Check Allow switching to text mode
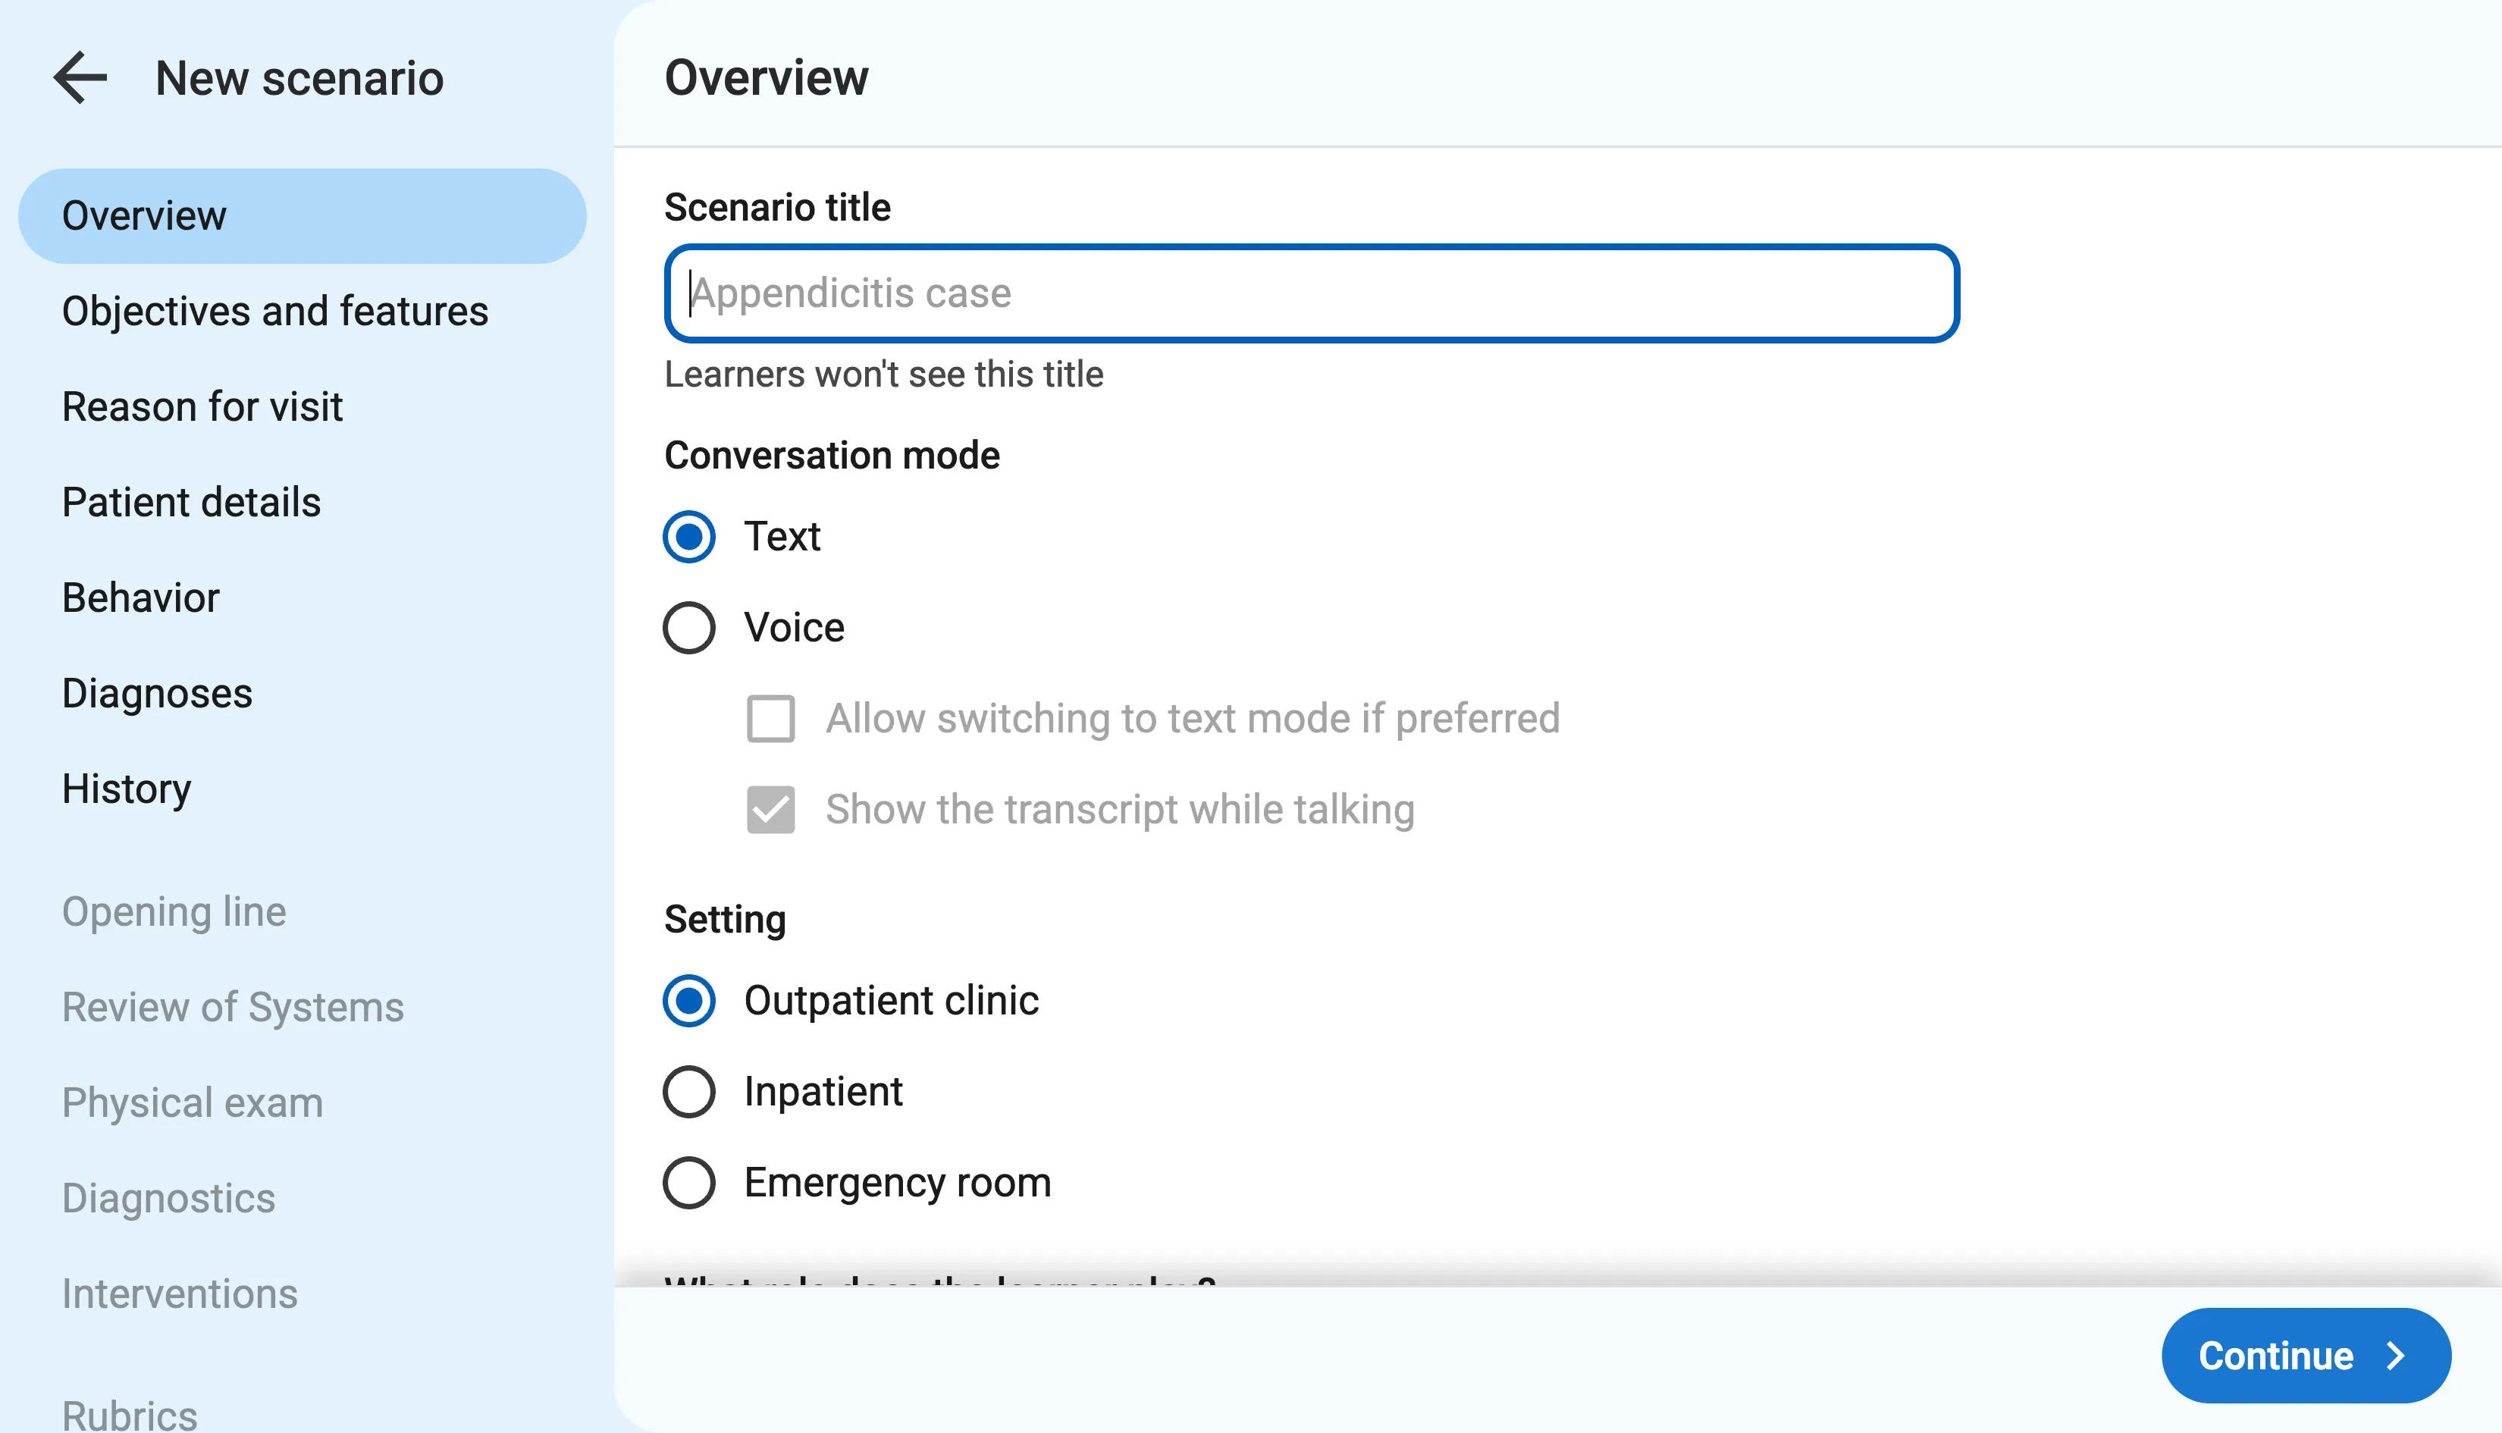Image resolution: width=2502 pixels, height=1433 pixels. pos(770,719)
